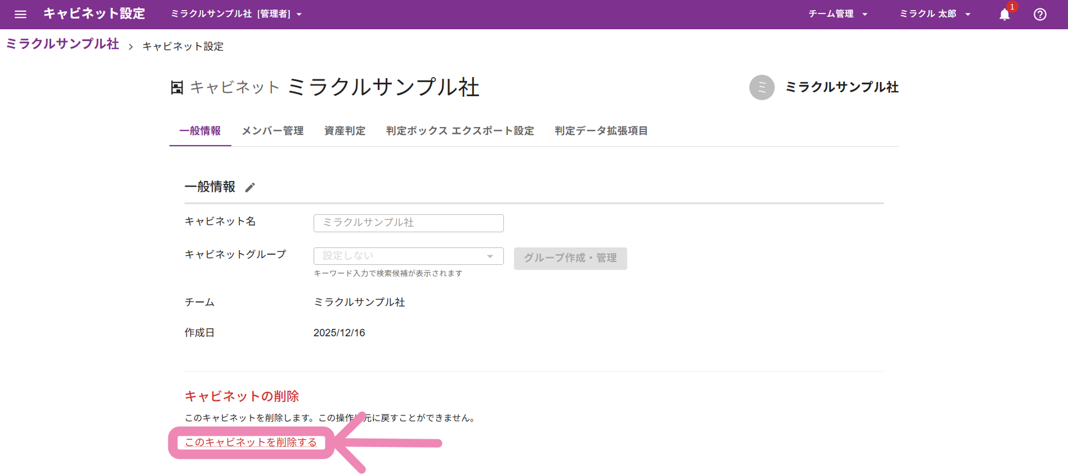Open the 判定データ拡張項目 tab
The image size is (1068, 474).
click(x=601, y=131)
